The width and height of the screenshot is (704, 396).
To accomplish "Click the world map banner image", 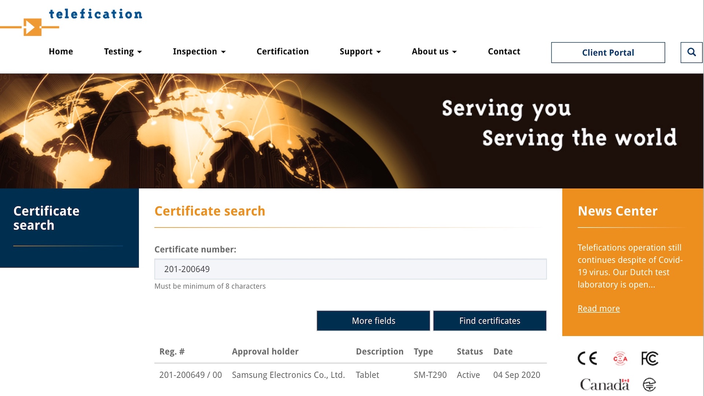I will click(x=352, y=131).
